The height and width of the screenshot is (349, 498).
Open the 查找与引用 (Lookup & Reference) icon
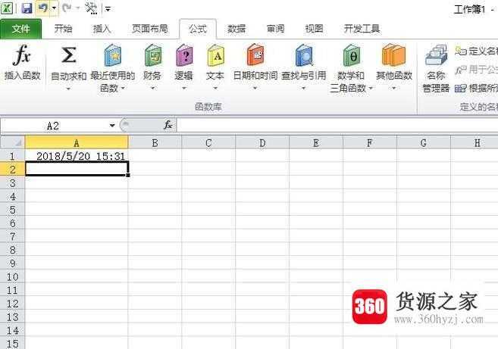(304, 55)
